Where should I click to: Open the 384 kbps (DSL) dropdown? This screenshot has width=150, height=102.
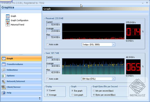(113, 79)
